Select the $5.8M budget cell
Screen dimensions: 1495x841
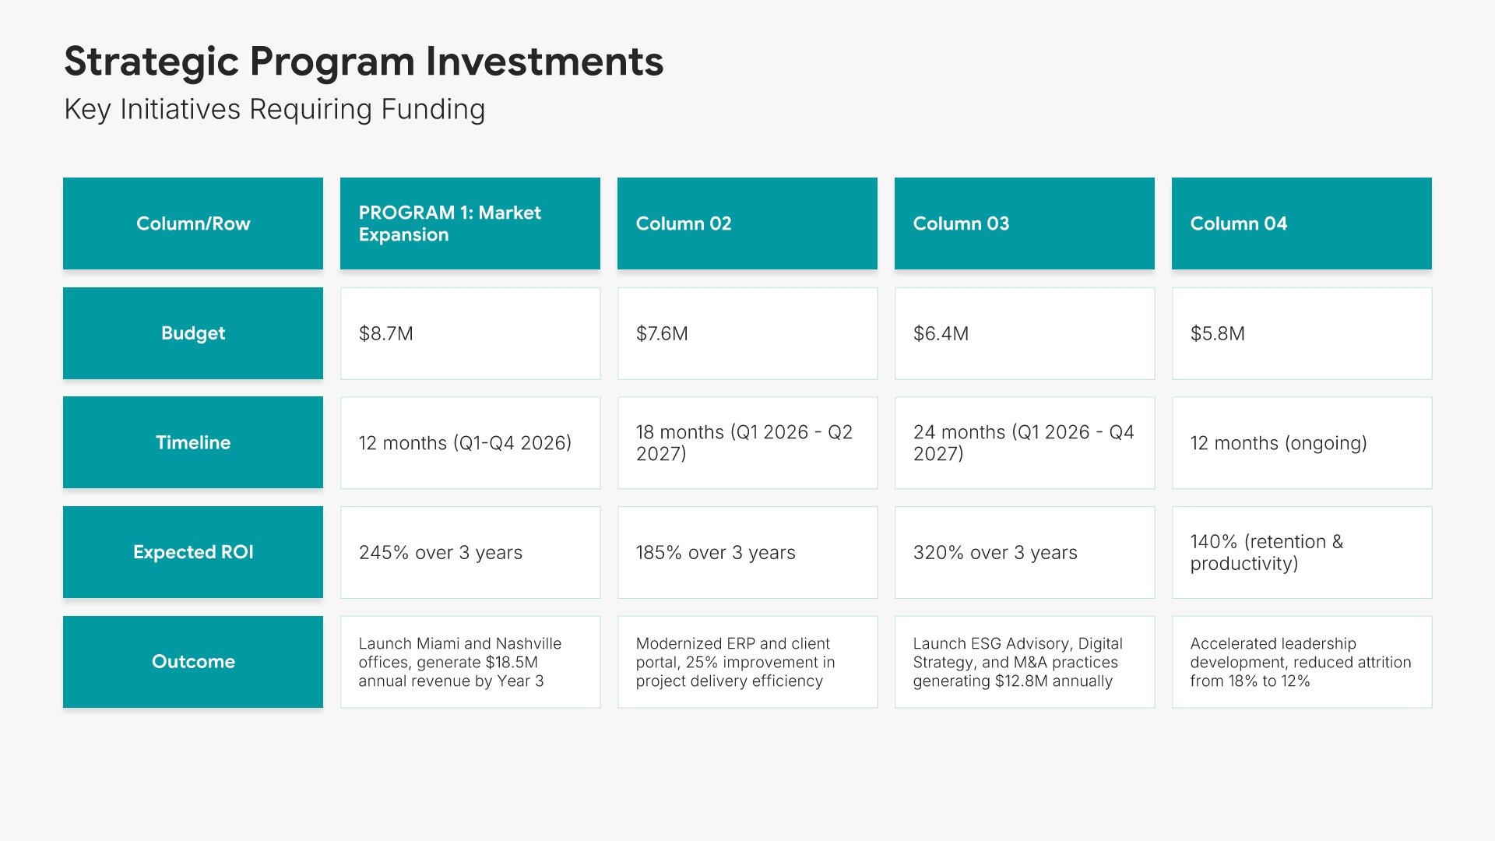click(x=1301, y=333)
